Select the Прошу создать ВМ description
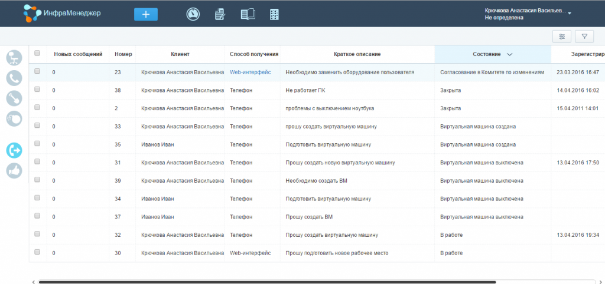The height and width of the screenshot is (284, 605). click(x=309, y=217)
